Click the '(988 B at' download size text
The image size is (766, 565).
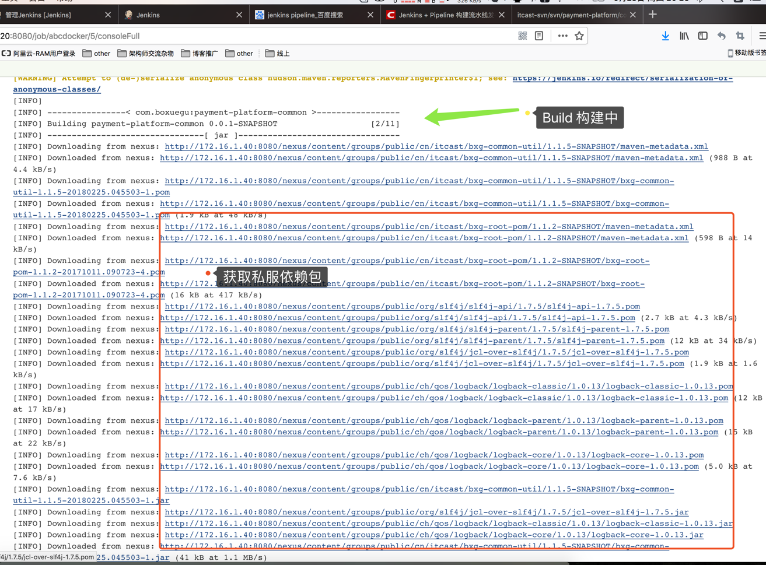730,158
